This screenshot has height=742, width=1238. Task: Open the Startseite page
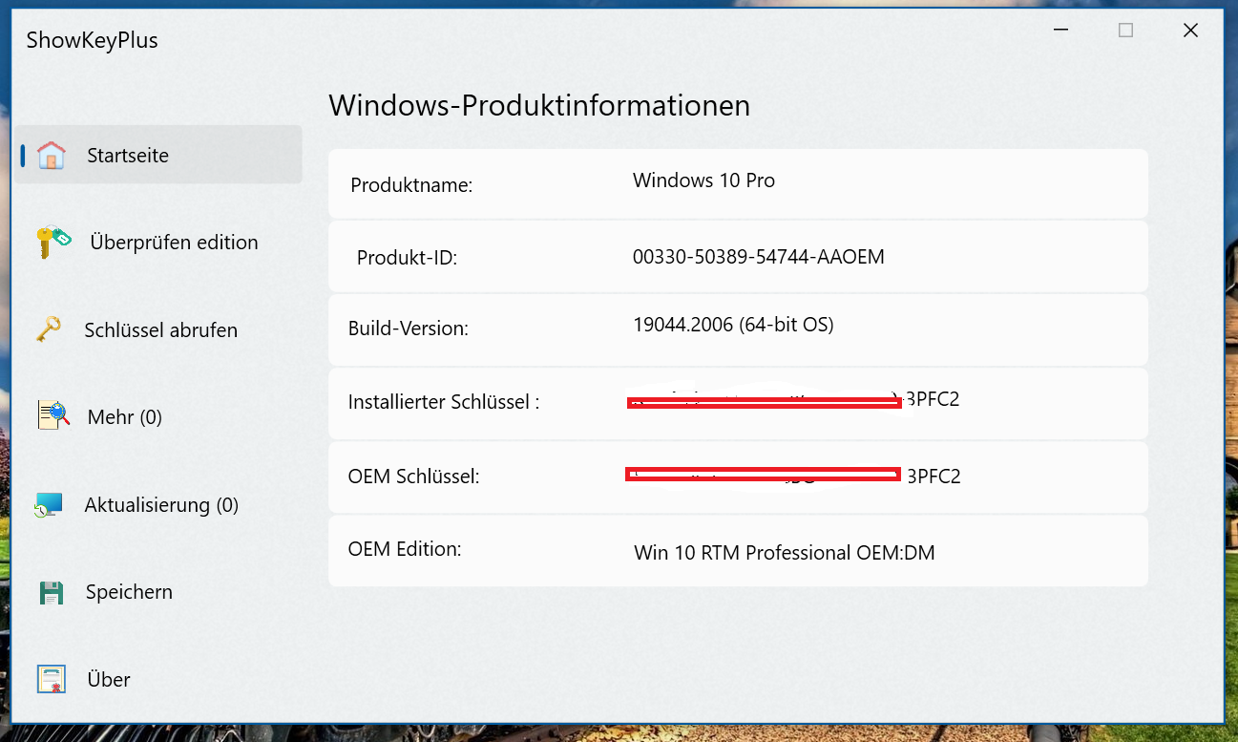(158, 155)
